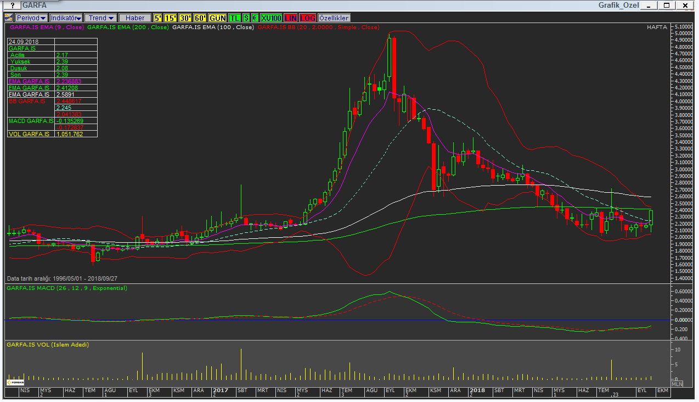Open the Indikatör dropdown menu
This screenshot has width=699, height=402.
point(66,18)
